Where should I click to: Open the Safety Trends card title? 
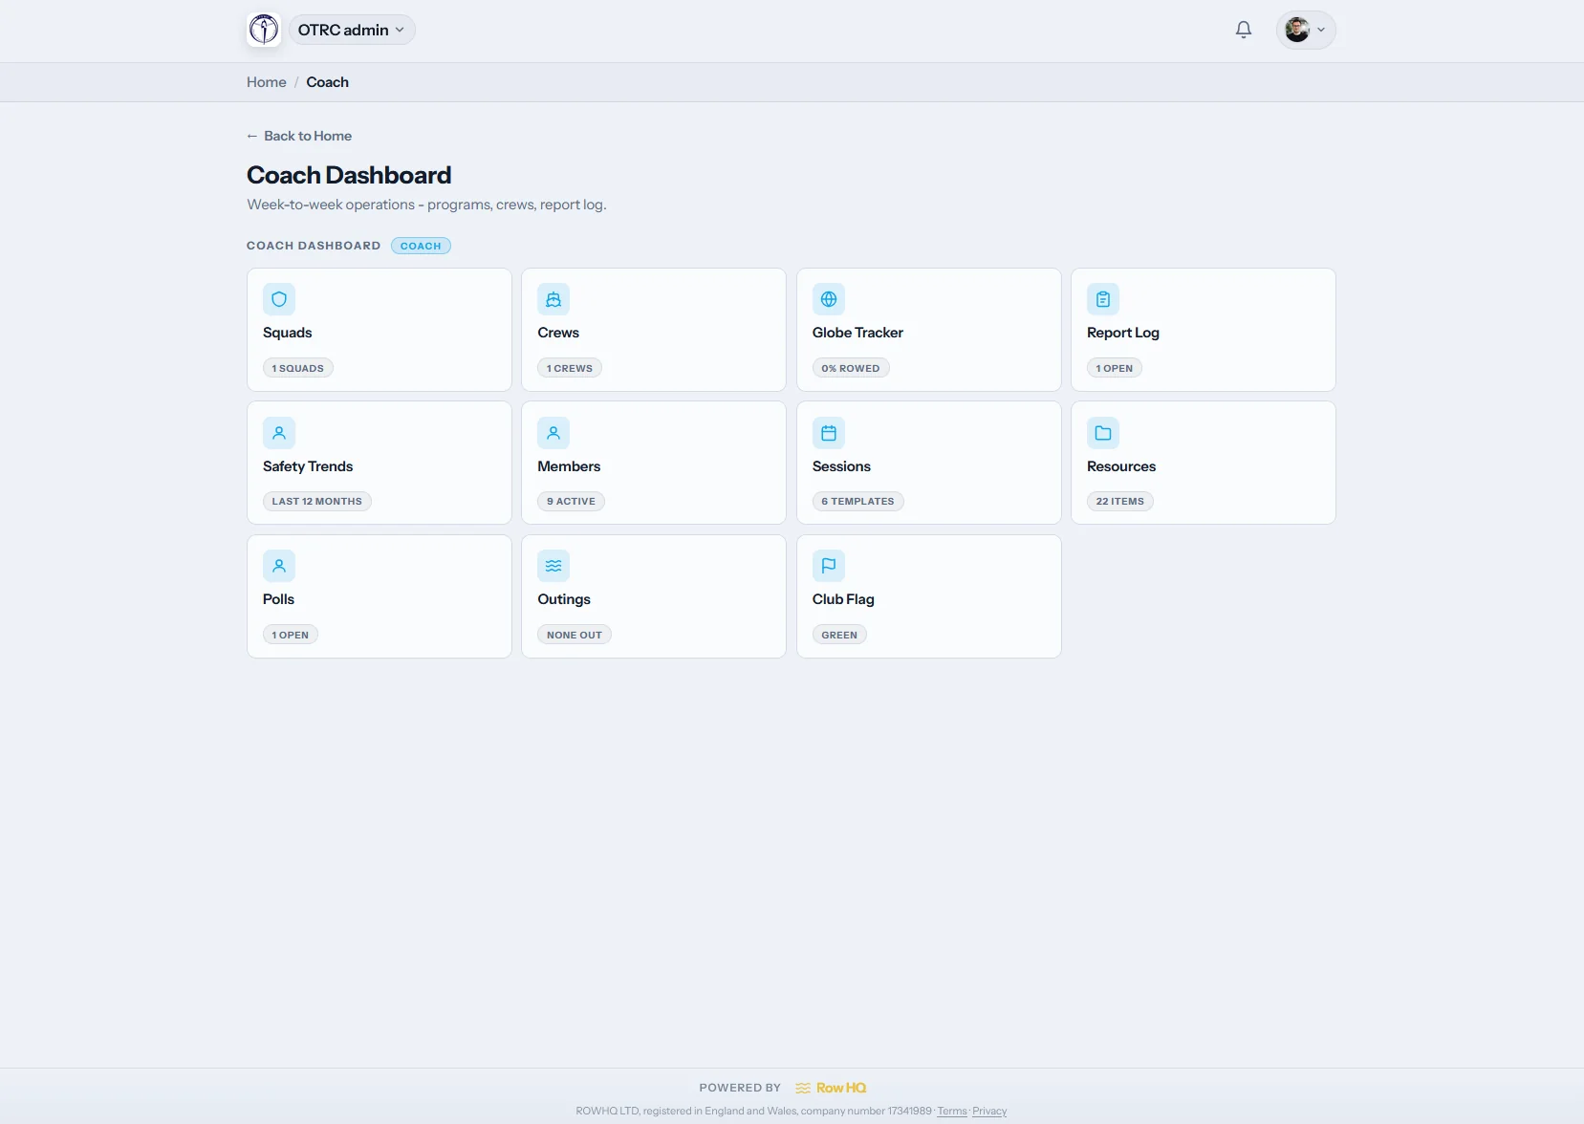pos(308,466)
